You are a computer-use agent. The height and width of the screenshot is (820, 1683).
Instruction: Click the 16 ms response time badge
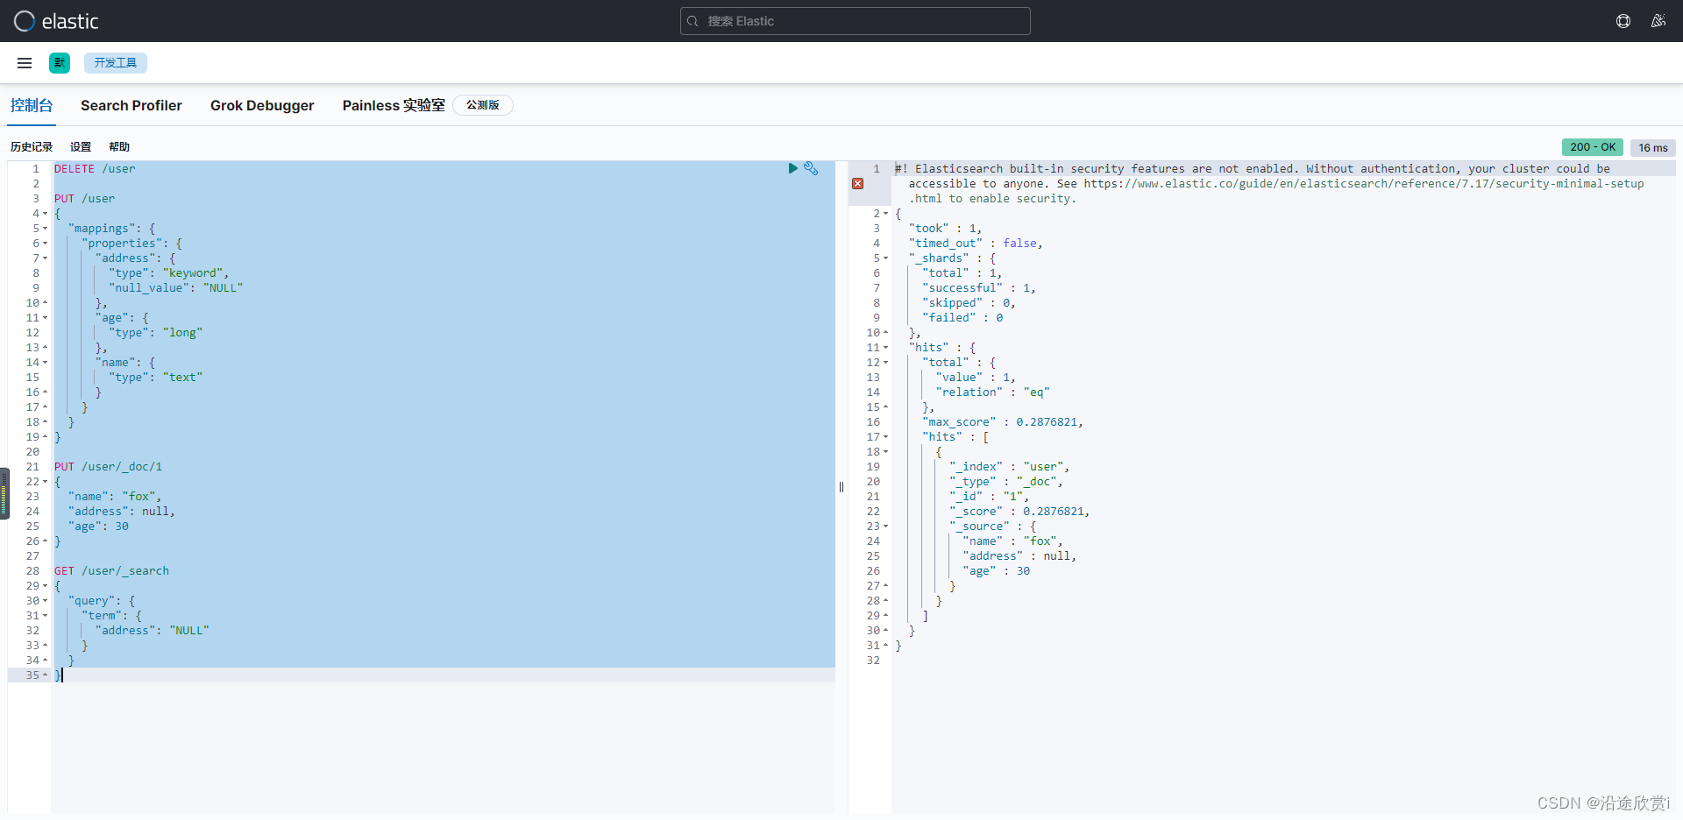[1653, 148]
